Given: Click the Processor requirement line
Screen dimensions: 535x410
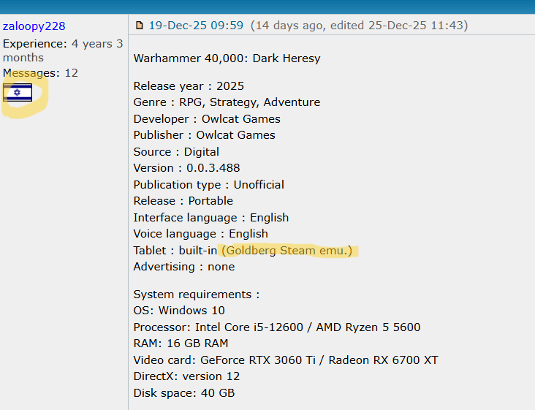Looking at the screenshot, I should point(277,327).
